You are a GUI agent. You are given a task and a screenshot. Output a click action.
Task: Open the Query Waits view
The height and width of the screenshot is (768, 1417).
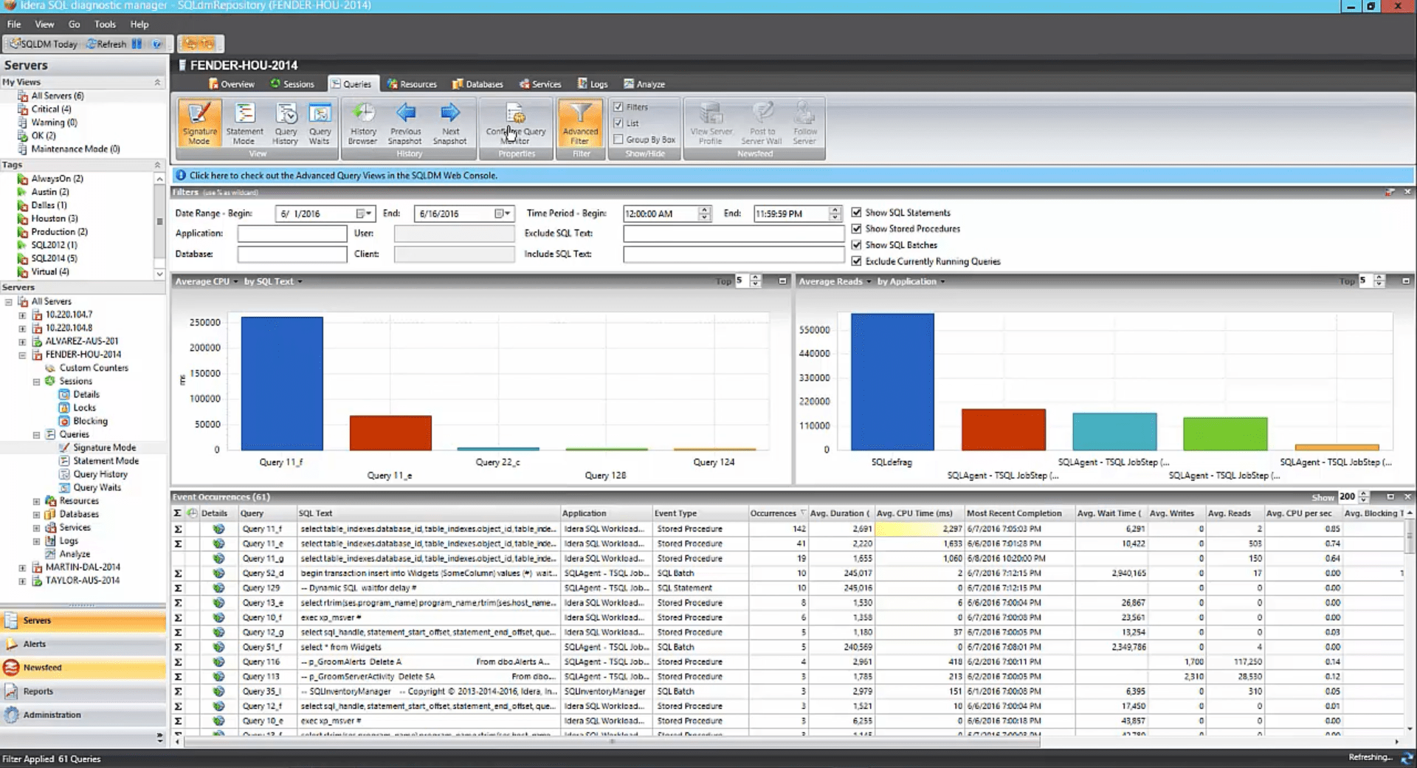tap(320, 123)
